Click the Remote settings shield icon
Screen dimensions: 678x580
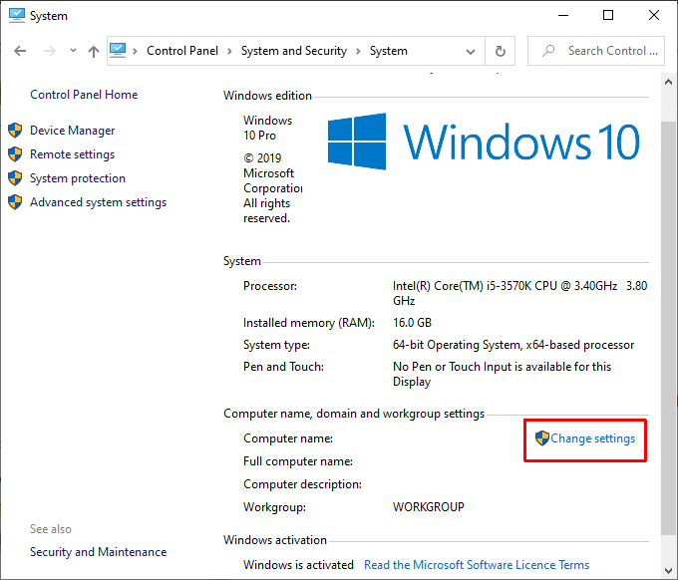pos(15,154)
